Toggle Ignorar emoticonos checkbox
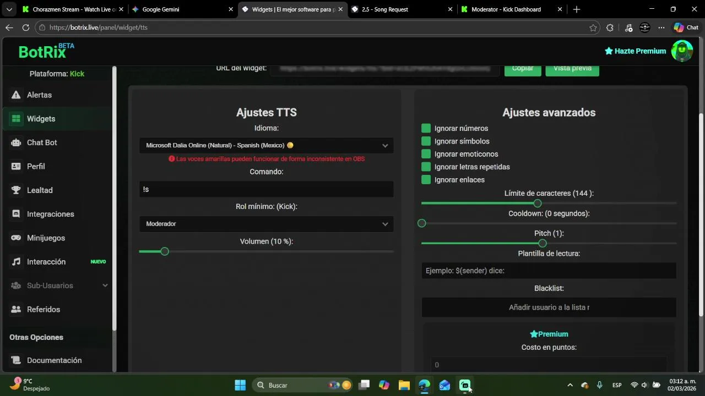The image size is (705, 396). coord(426,154)
